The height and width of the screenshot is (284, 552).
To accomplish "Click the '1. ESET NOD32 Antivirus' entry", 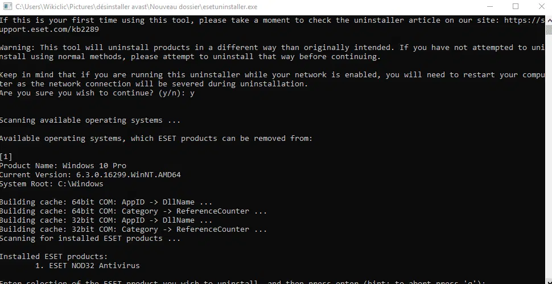I will 87,266.
